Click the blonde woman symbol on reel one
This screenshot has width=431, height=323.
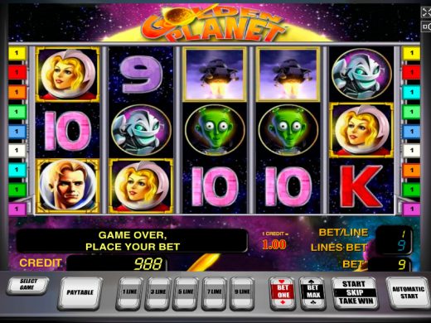click(68, 75)
